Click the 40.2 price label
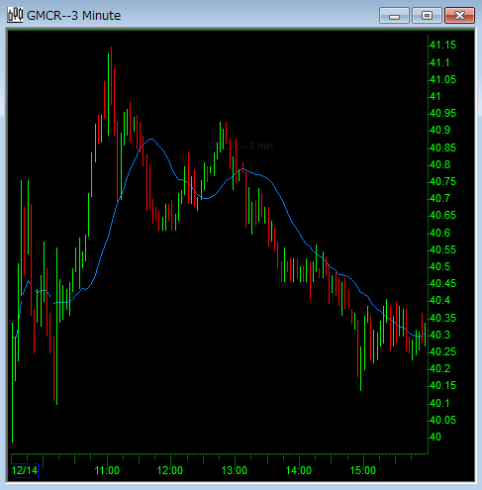Image resolution: width=482 pixels, height=490 pixels. (x=440, y=368)
